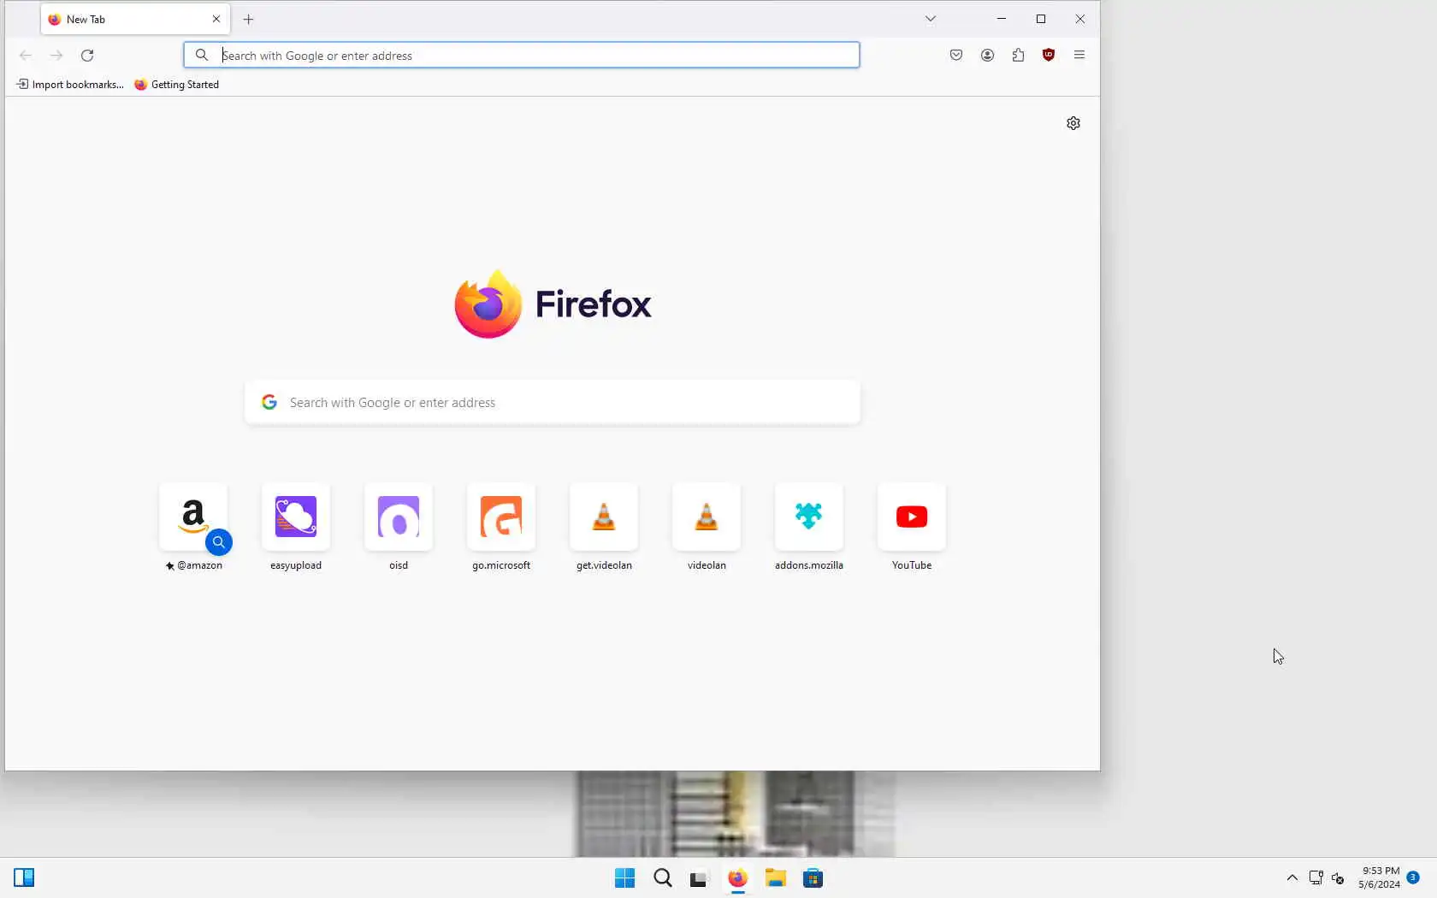Open new tab personalization gear
Image resolution: width=1437 pixels, height=898 pixels.
(1073, 123)
